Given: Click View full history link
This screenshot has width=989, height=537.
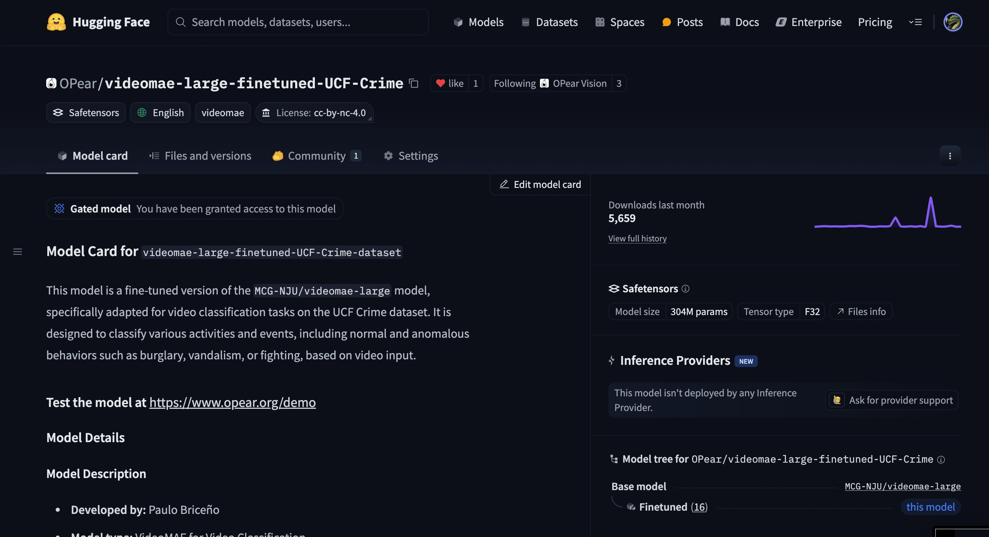Looking at the screenshot, I should point(637,238).
